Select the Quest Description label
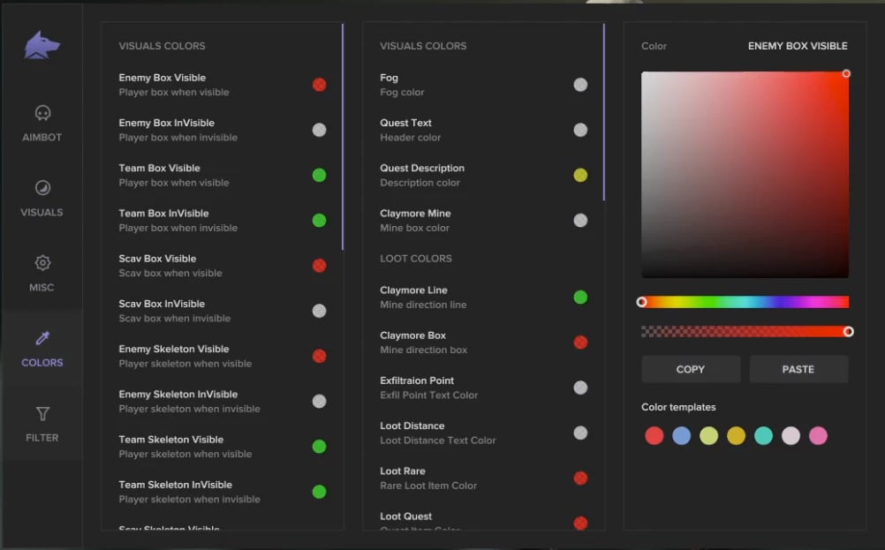The width and height of the screenshot is (885, 550). 422,168
